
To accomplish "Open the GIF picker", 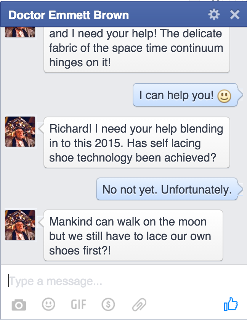I will coord(79,304).
